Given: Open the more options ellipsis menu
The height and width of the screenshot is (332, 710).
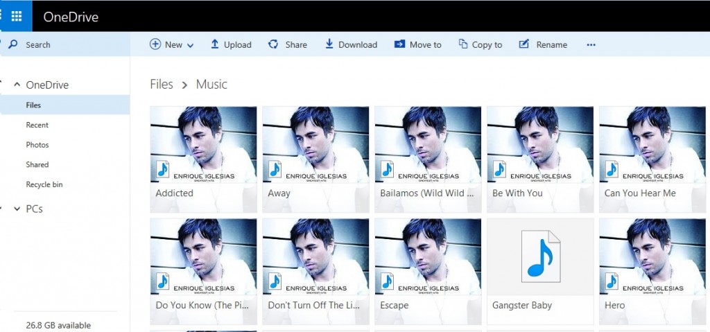Looking at the screenshot, I should pos(591,44).
